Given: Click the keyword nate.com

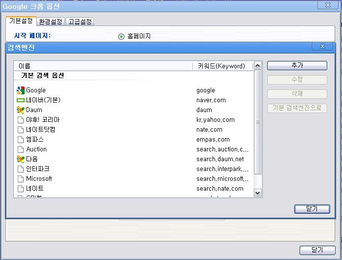Looking at the screenshot, I should pyautogui.click(x=209, y=130).
